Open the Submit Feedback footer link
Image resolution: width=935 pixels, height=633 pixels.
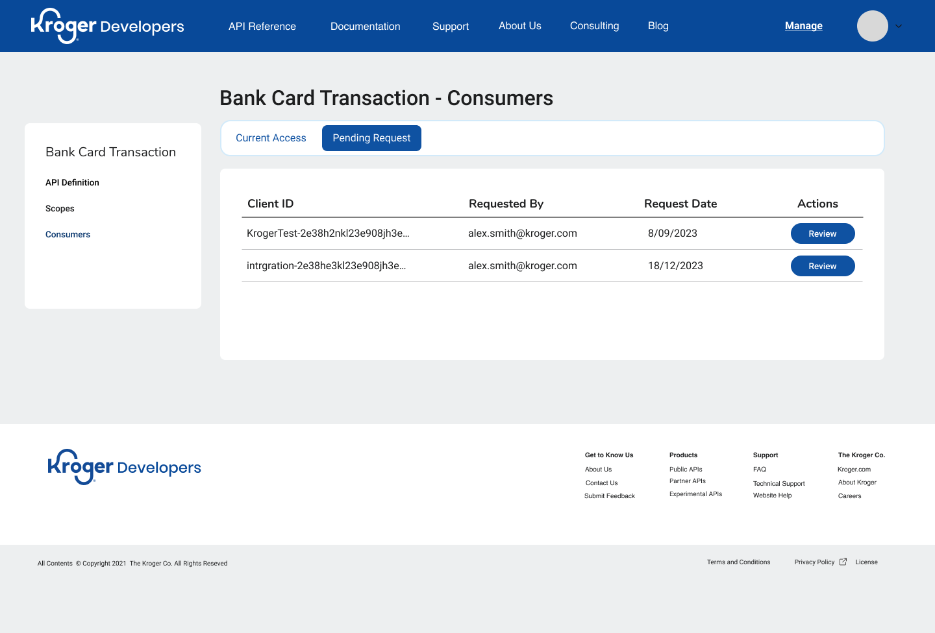[x=610, y=496]
